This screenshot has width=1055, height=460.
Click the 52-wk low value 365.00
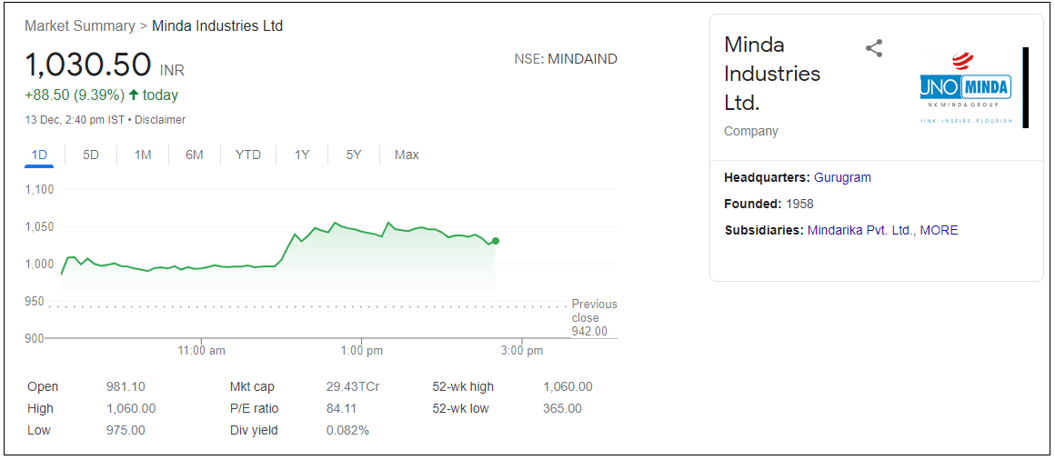pos(562,408)
